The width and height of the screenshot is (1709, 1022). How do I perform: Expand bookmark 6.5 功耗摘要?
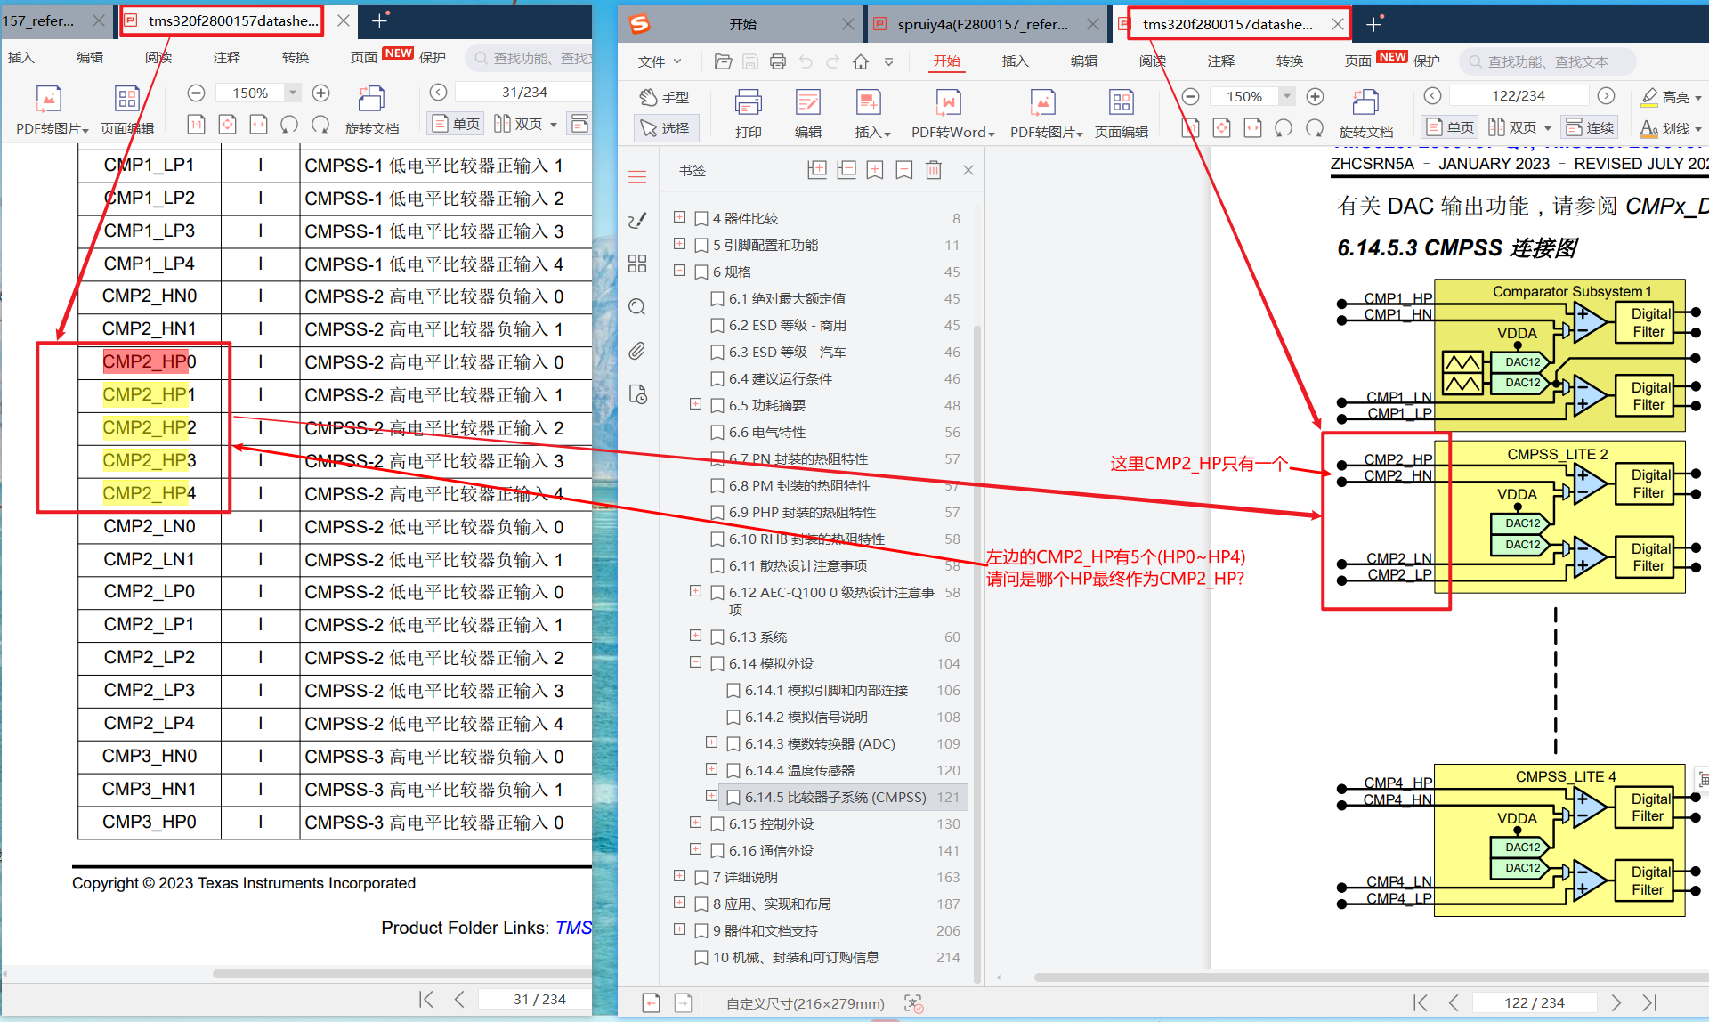696,404
